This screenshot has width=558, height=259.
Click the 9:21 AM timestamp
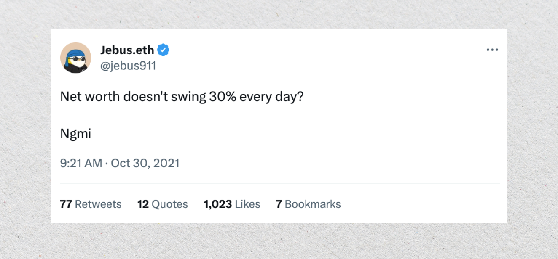81,163
